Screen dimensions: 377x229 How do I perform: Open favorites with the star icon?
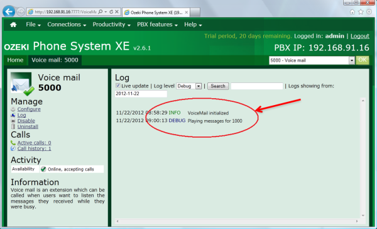coord(361,12)
